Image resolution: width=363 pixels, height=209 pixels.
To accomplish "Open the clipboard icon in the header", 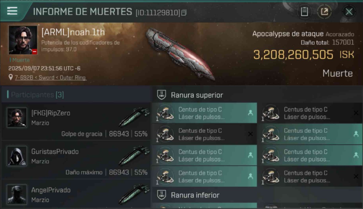I will point(304,12).
